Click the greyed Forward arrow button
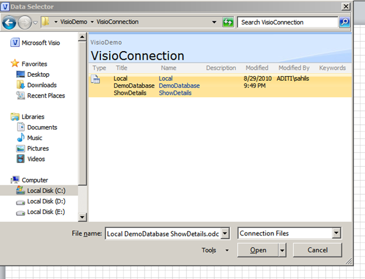Screen dimensions: 365x279 [24, 23]
